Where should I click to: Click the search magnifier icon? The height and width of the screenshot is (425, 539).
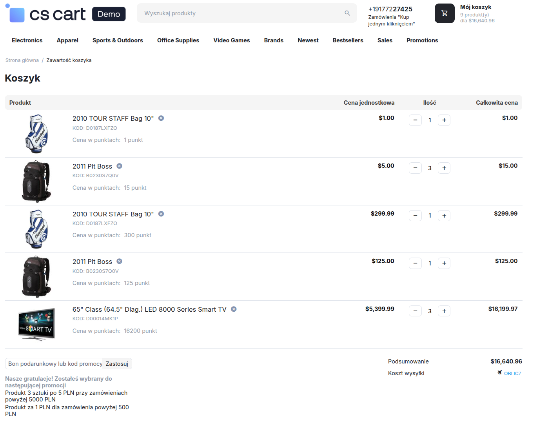(x=347, y=13)
